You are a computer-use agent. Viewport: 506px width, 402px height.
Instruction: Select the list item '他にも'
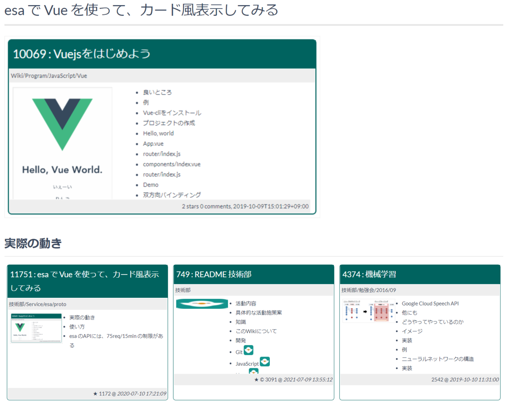pyautogui.click(x=409, y=313)
